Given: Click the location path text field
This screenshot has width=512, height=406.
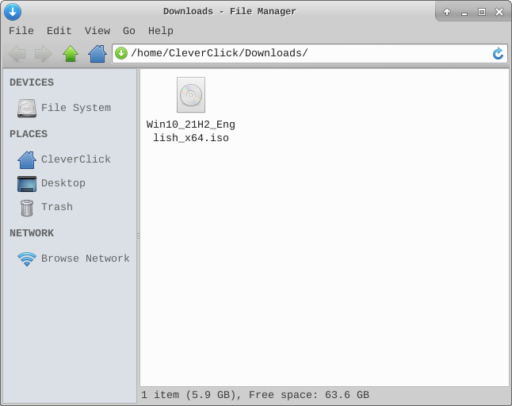Looking at the screenshot, I should [309, 54].
